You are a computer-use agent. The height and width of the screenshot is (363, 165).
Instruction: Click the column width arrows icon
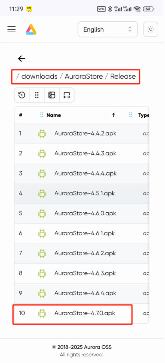click(x=67, y=95)
